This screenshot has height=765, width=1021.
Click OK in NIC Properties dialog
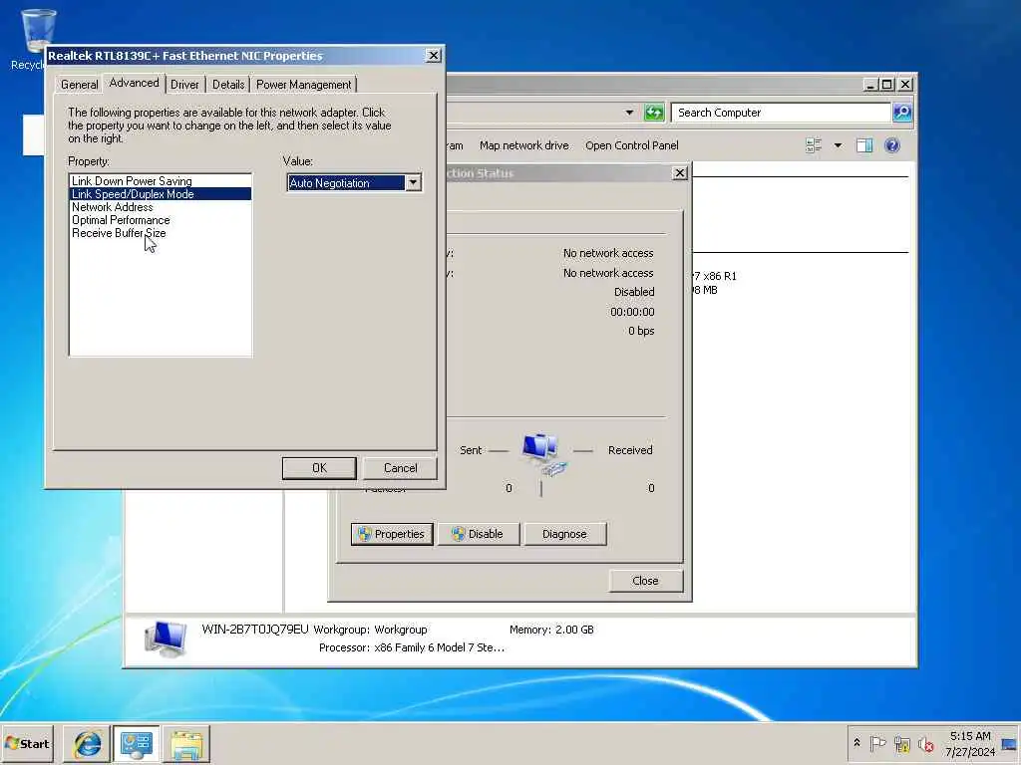click(x=319, y=468)
